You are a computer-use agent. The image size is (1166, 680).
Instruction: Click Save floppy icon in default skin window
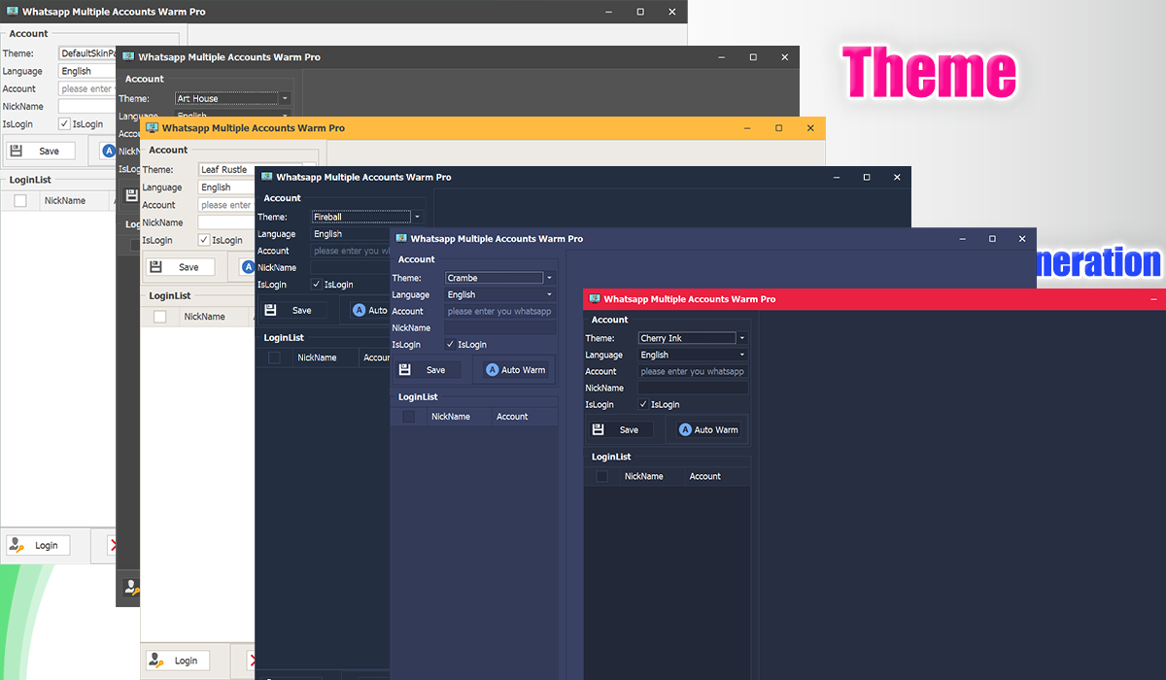(x=17, y=151)
